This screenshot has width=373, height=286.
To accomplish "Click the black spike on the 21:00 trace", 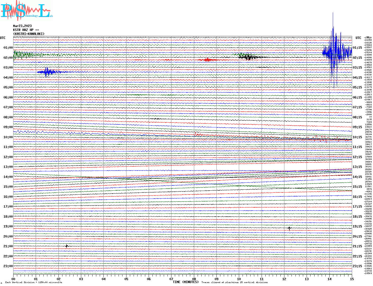I will 67,246.
